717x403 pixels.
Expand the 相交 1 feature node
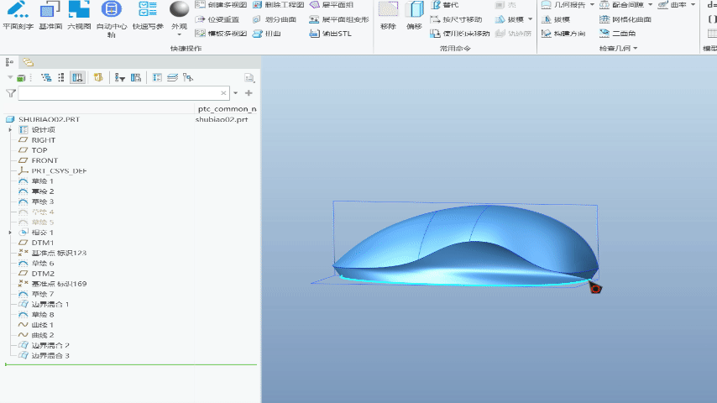(10, 233)
